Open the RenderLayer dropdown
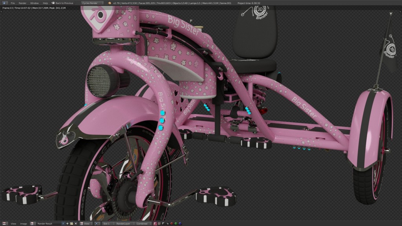The width and height of the screenshot is (402, 226). pos(124,223)
